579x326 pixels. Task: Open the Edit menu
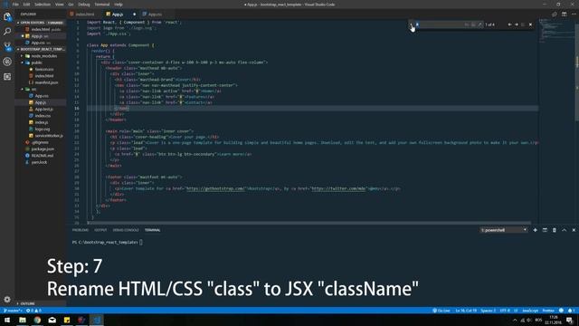click(26, 5)
